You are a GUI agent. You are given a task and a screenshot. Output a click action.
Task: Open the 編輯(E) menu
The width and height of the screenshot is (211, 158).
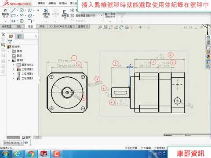(x=52, y=3)
